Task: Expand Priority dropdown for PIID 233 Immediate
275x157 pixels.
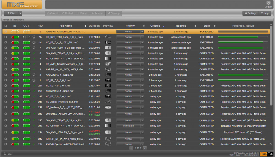Action: point(142,126)
